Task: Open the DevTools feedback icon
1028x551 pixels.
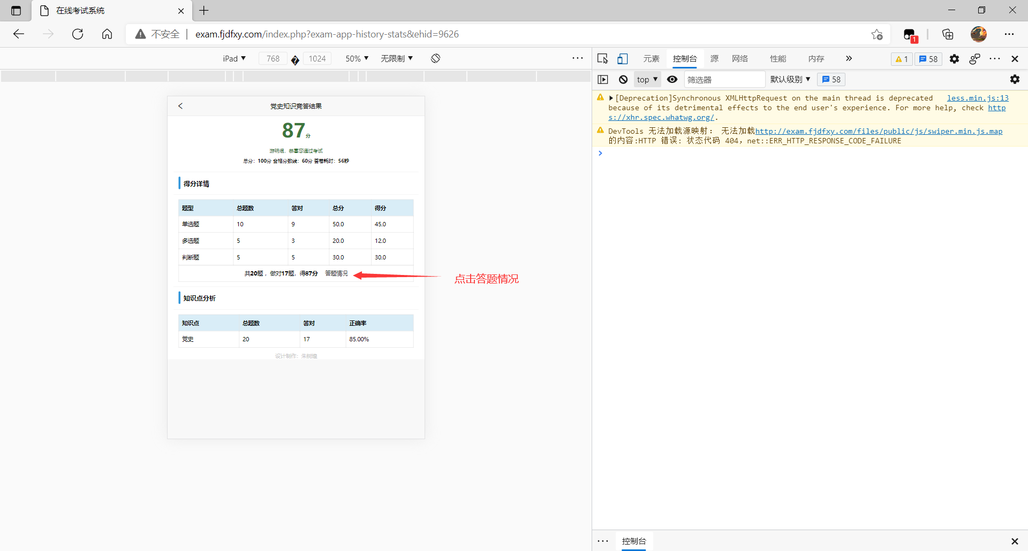Action: point(974,59)
